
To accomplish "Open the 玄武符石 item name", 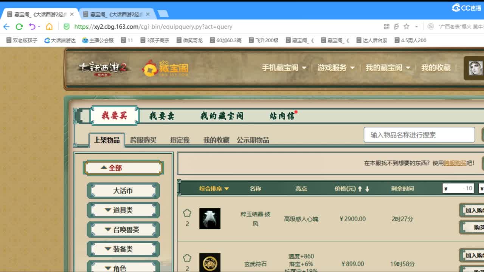I will [256, 264].
